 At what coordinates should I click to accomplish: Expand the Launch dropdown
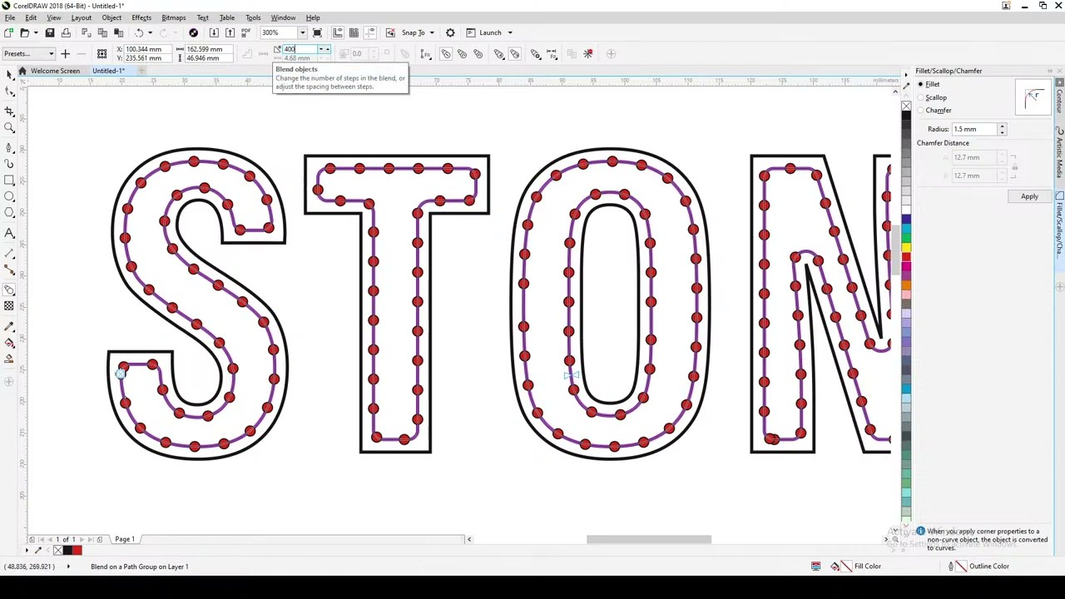point(510,32)
